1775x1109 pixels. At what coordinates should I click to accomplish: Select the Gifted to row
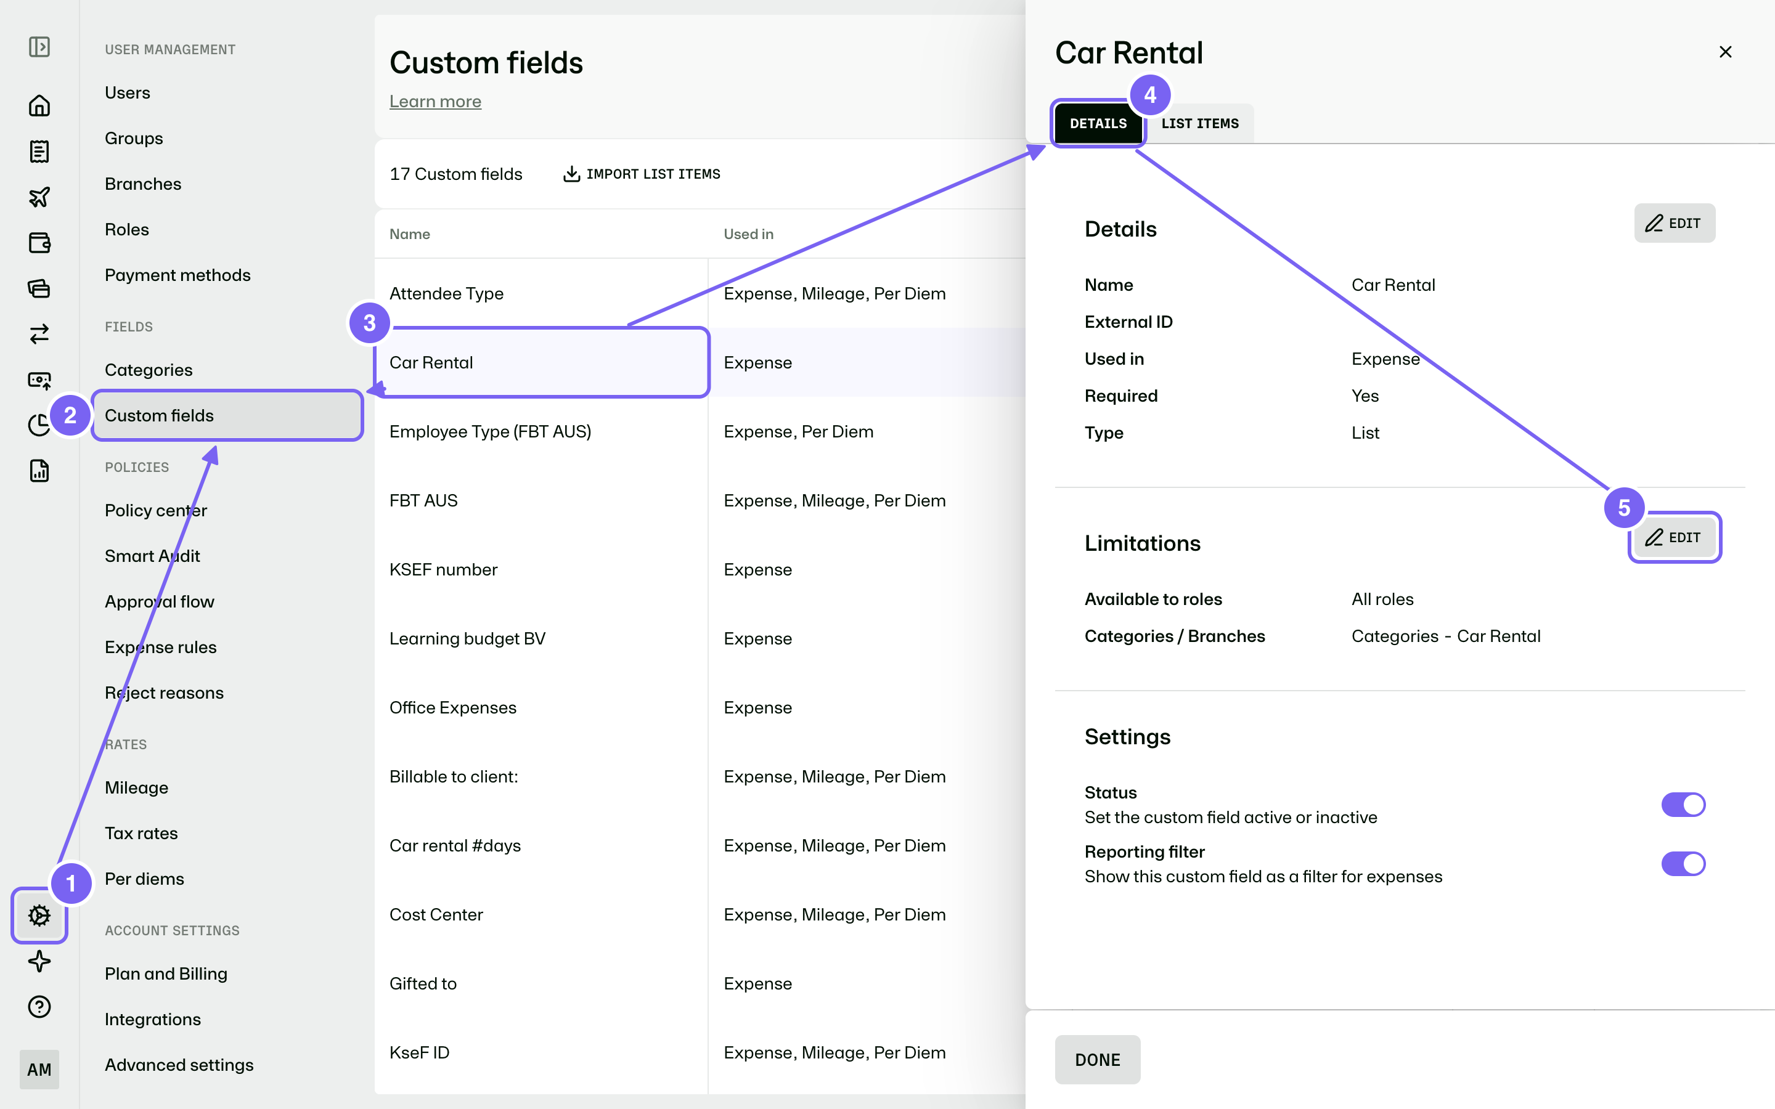700,983
